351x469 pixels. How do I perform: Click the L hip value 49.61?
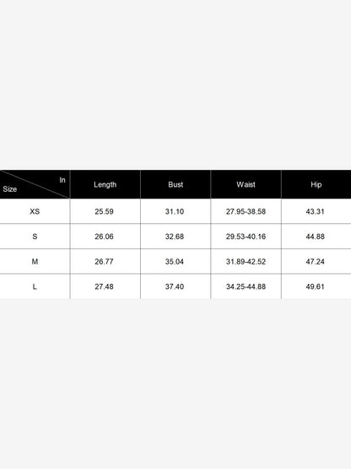[315, 286]
